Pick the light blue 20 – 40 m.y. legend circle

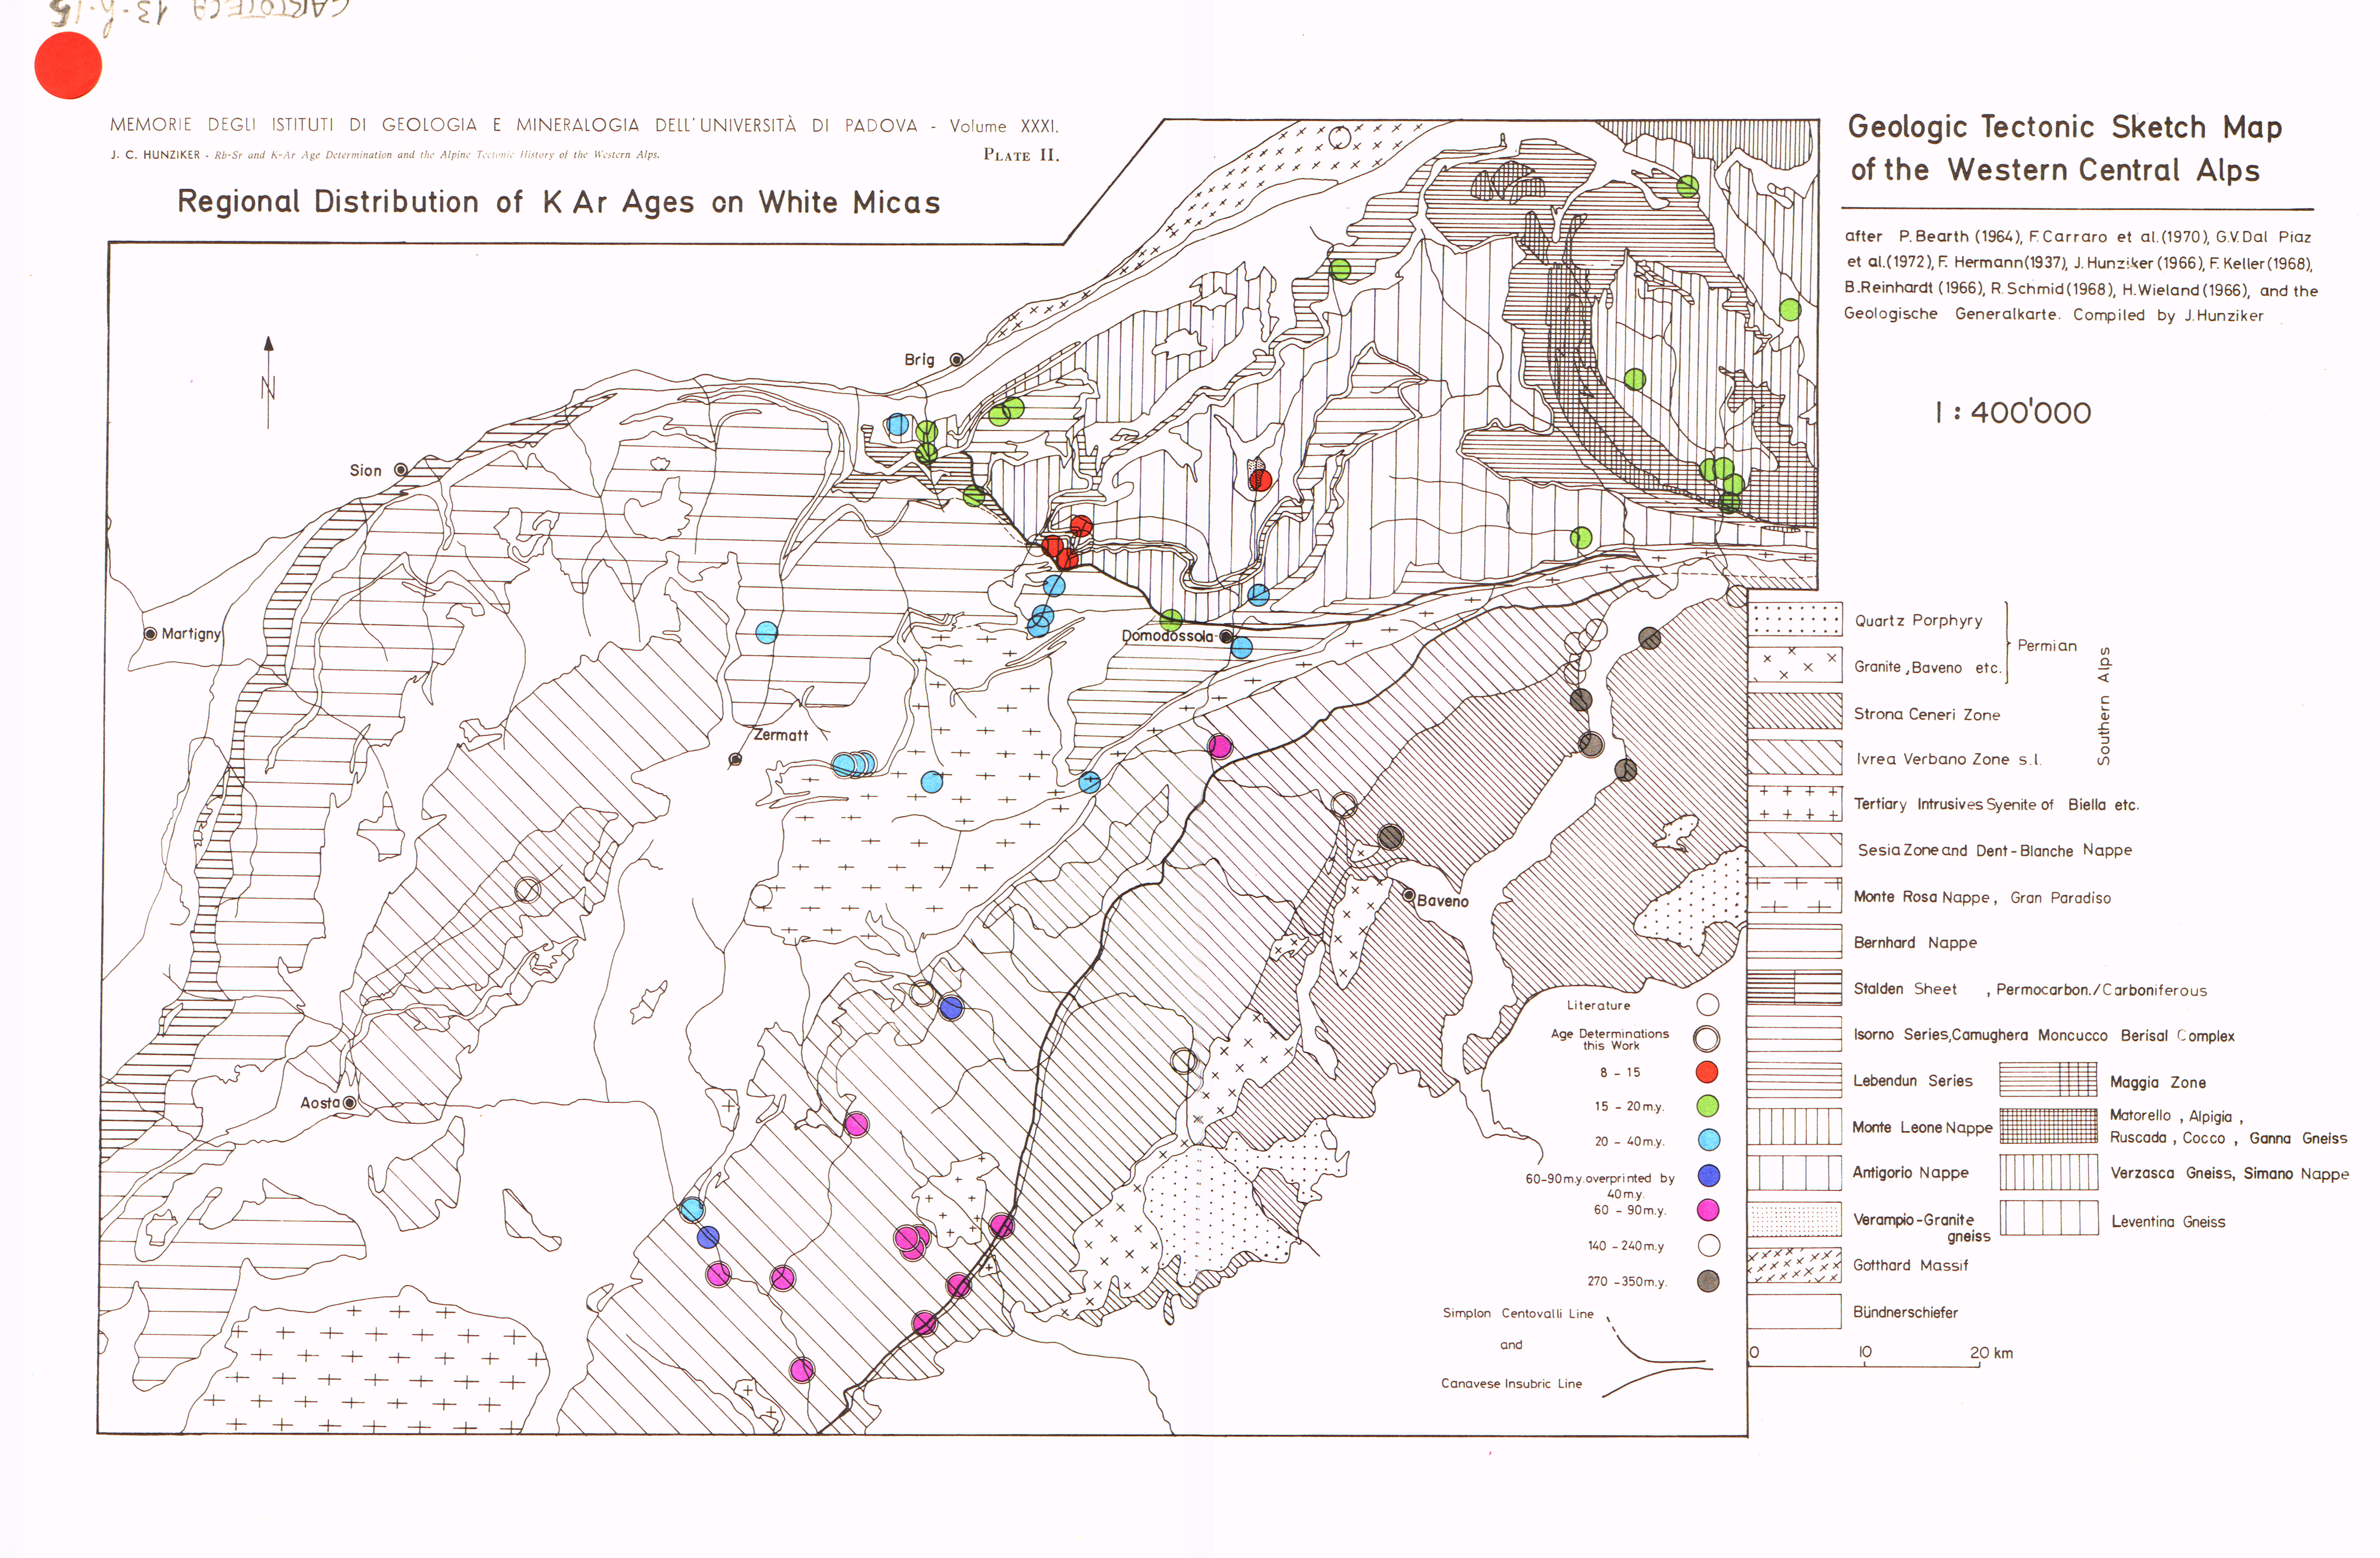pyautogui.click(x=1708, y=1139)
